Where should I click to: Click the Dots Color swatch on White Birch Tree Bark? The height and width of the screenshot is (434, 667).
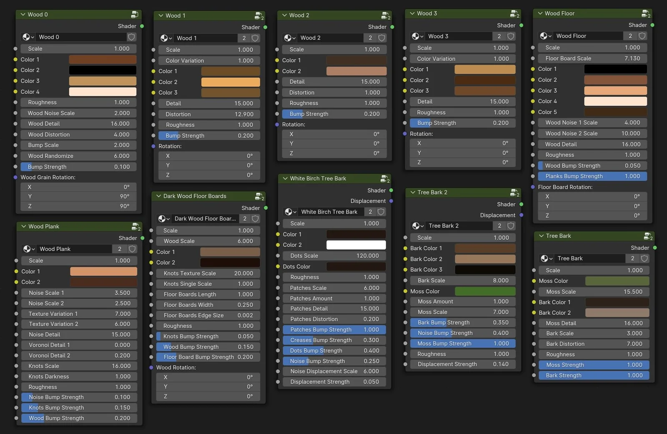(356, 267)
